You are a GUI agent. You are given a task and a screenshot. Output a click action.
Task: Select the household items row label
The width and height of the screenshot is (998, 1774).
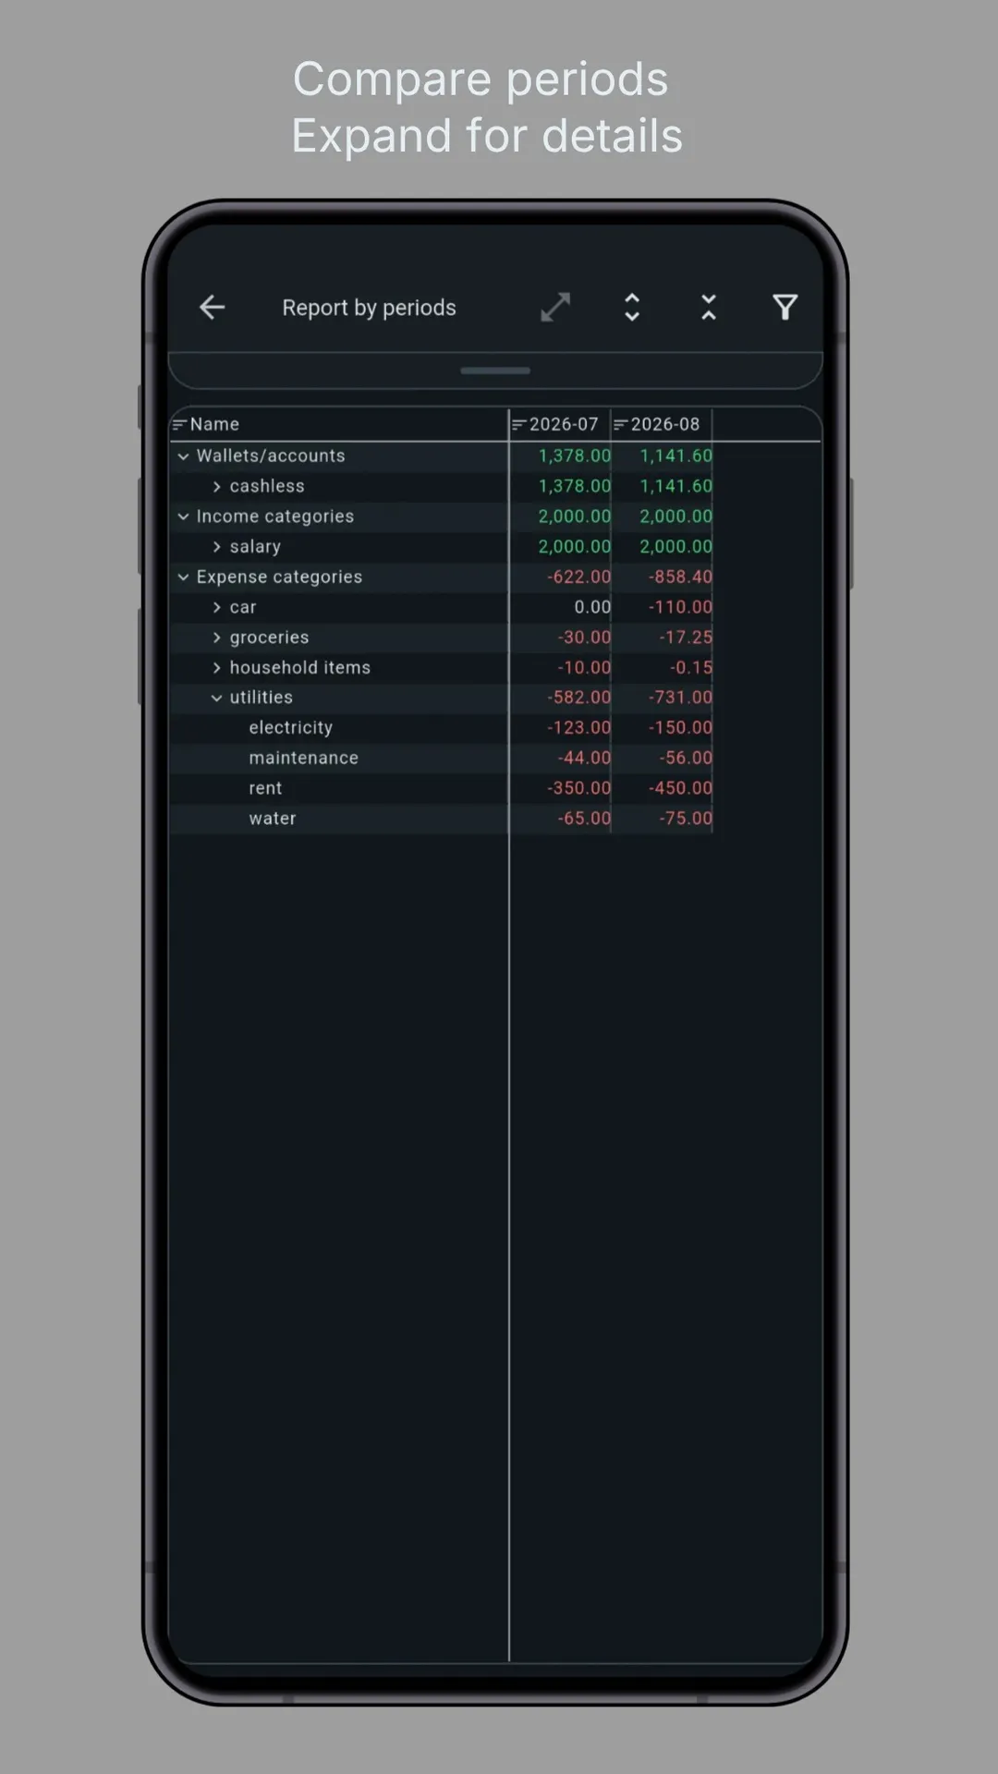[300, 667]
